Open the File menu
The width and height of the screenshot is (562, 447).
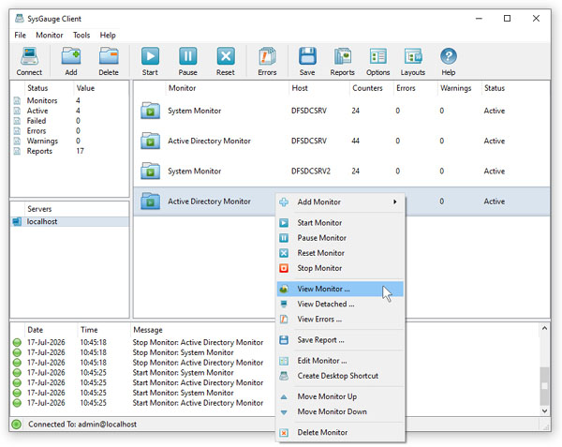tap(20, 35)
